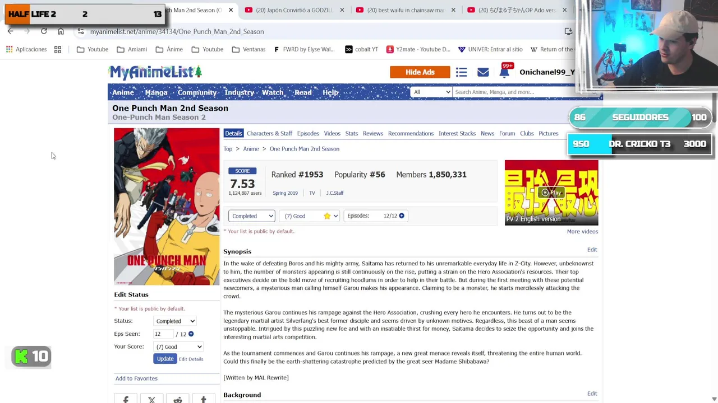Viewport: 718px width, 403px height.
Task: Open the Watch navigation menu
Action: (273, 92)
